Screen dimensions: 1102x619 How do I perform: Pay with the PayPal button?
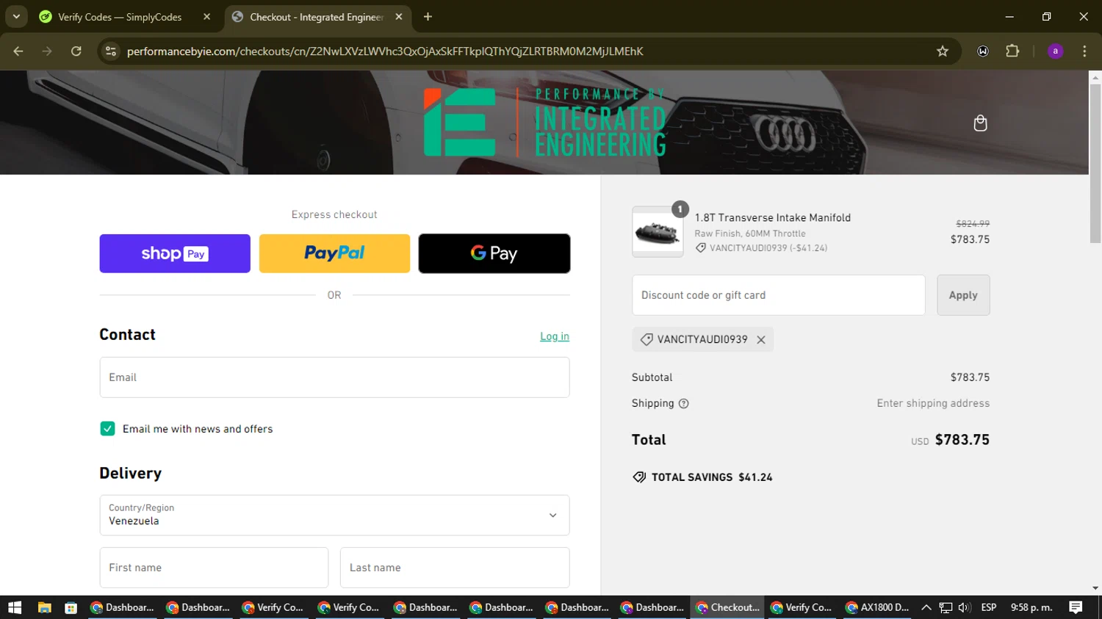tap(334, 253)
